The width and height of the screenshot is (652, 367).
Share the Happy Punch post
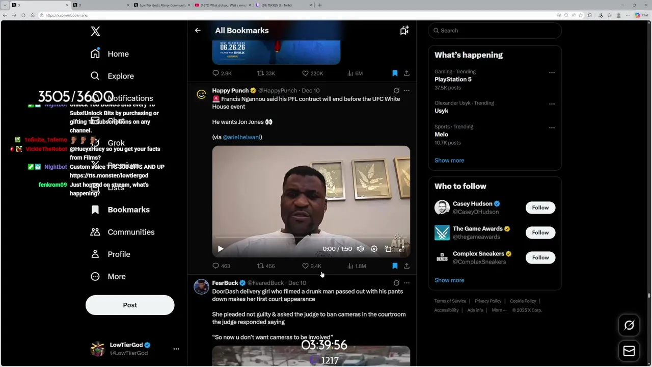(x=406, y=266)
